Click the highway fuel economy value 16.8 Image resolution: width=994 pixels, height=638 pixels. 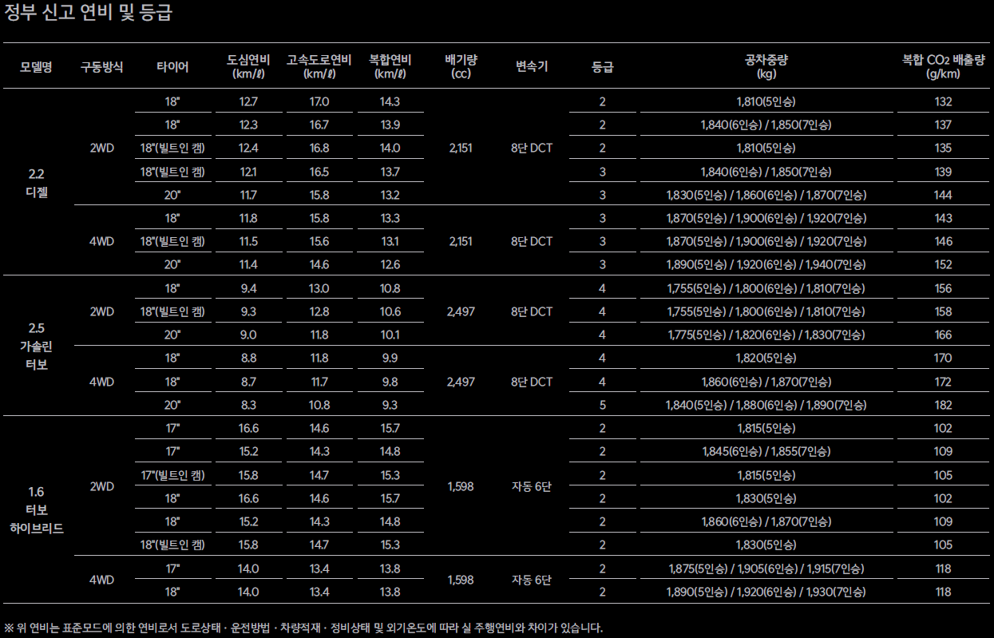(319, 148)
